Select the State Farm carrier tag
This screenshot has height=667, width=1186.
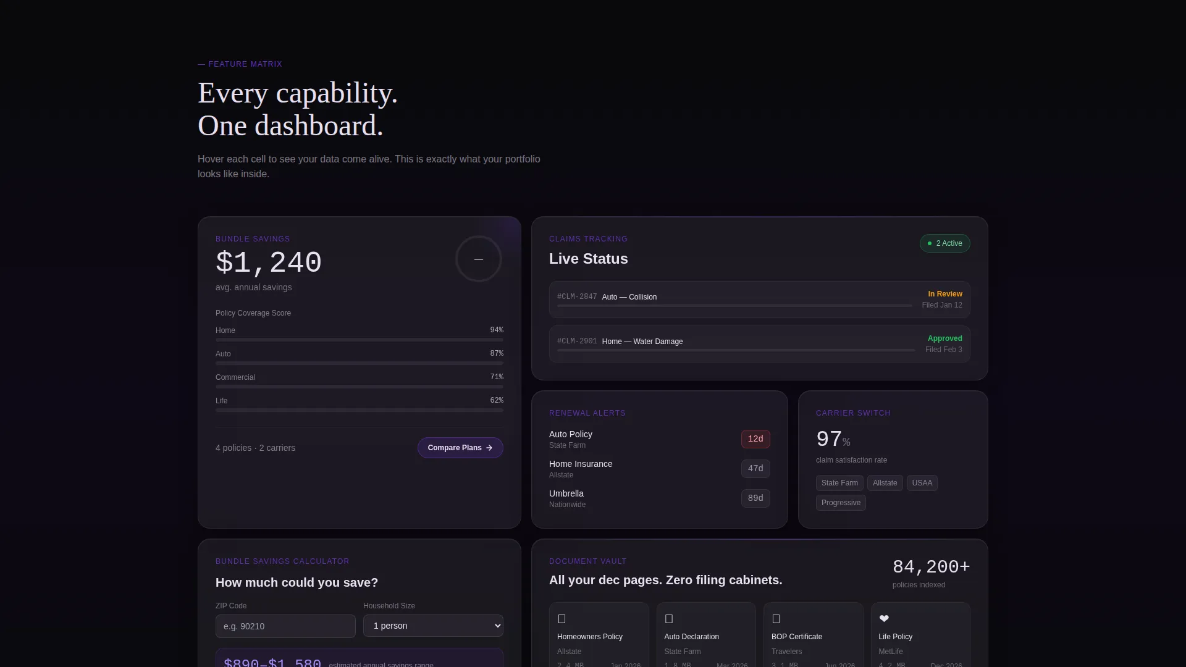[839, 483]
